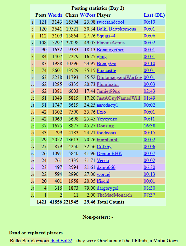Screen dimensions: 186x246
Task: Open Balki Bartokomous player link in table
Action: 116,29
